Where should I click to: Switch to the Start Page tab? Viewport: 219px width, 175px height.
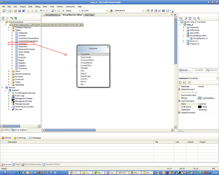89,15
